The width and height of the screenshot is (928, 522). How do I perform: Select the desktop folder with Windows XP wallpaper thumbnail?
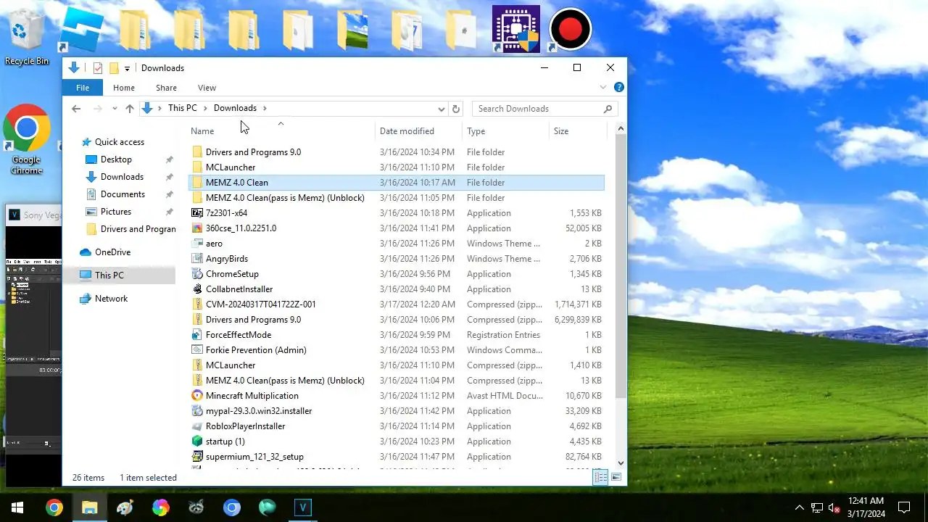[x=352, y=30]
